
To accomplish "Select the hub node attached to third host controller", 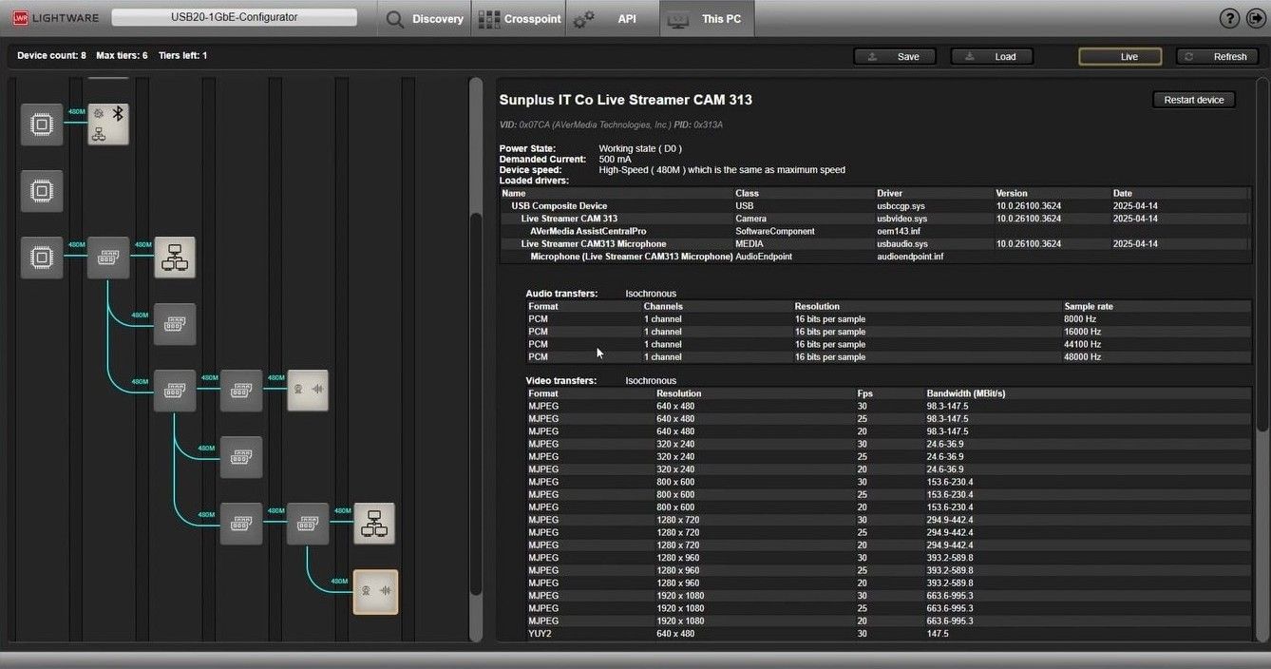I will point(108,258).
